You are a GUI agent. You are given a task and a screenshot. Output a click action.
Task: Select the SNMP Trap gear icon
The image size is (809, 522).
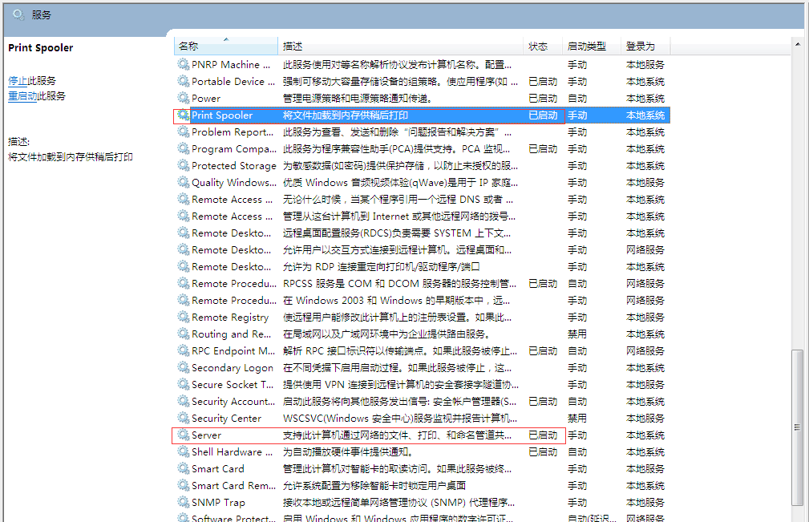(183, 502)
